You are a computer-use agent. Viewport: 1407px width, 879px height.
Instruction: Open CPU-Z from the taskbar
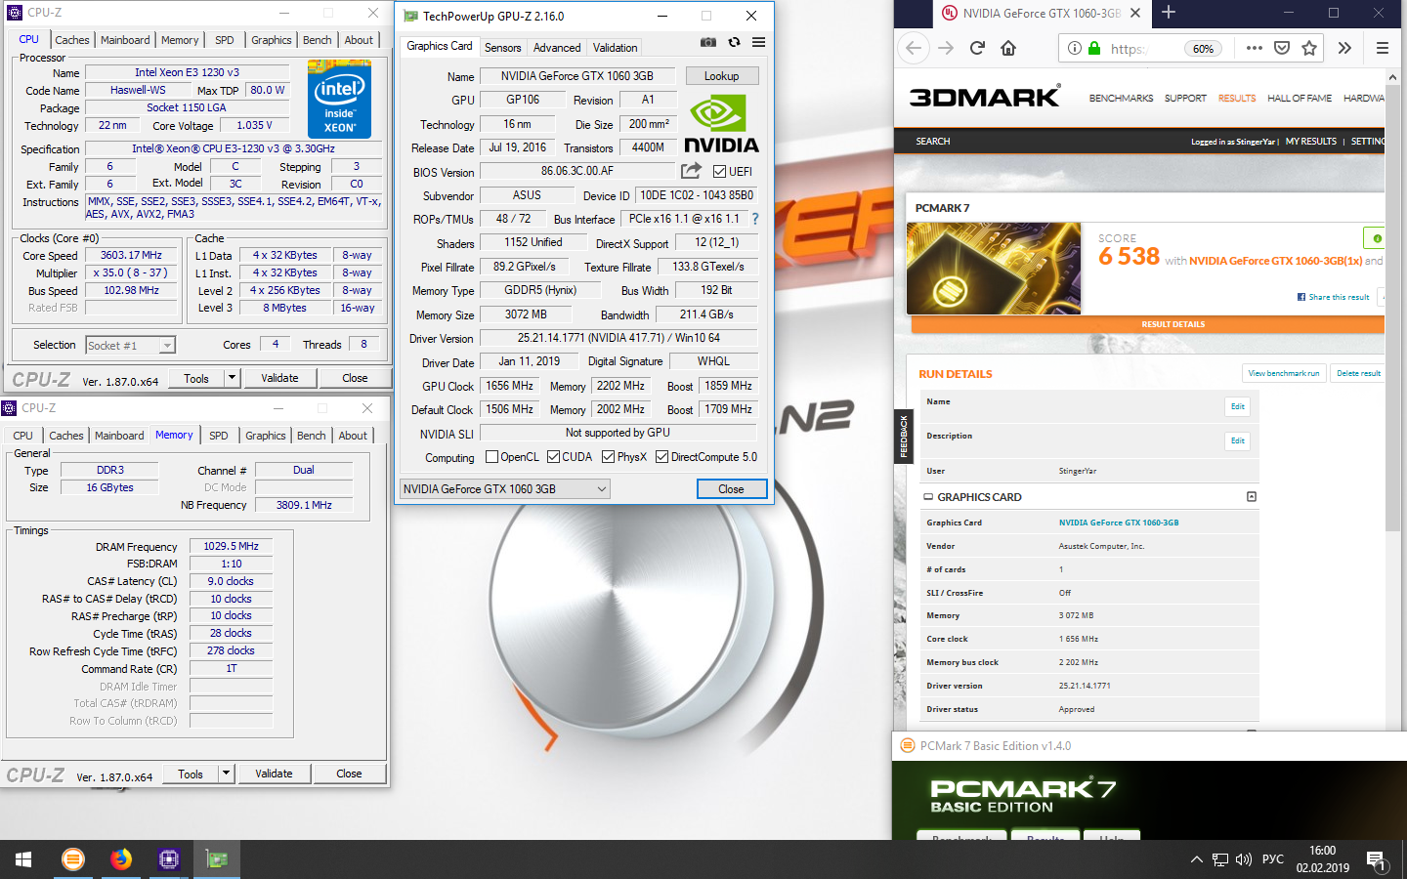(169, 859)
